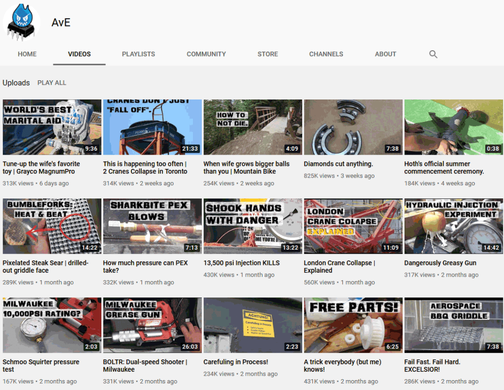Viewport: 504px width, 390px height.
Task: Click the channel search magnifier icon
Action: [x=433, y=54]
